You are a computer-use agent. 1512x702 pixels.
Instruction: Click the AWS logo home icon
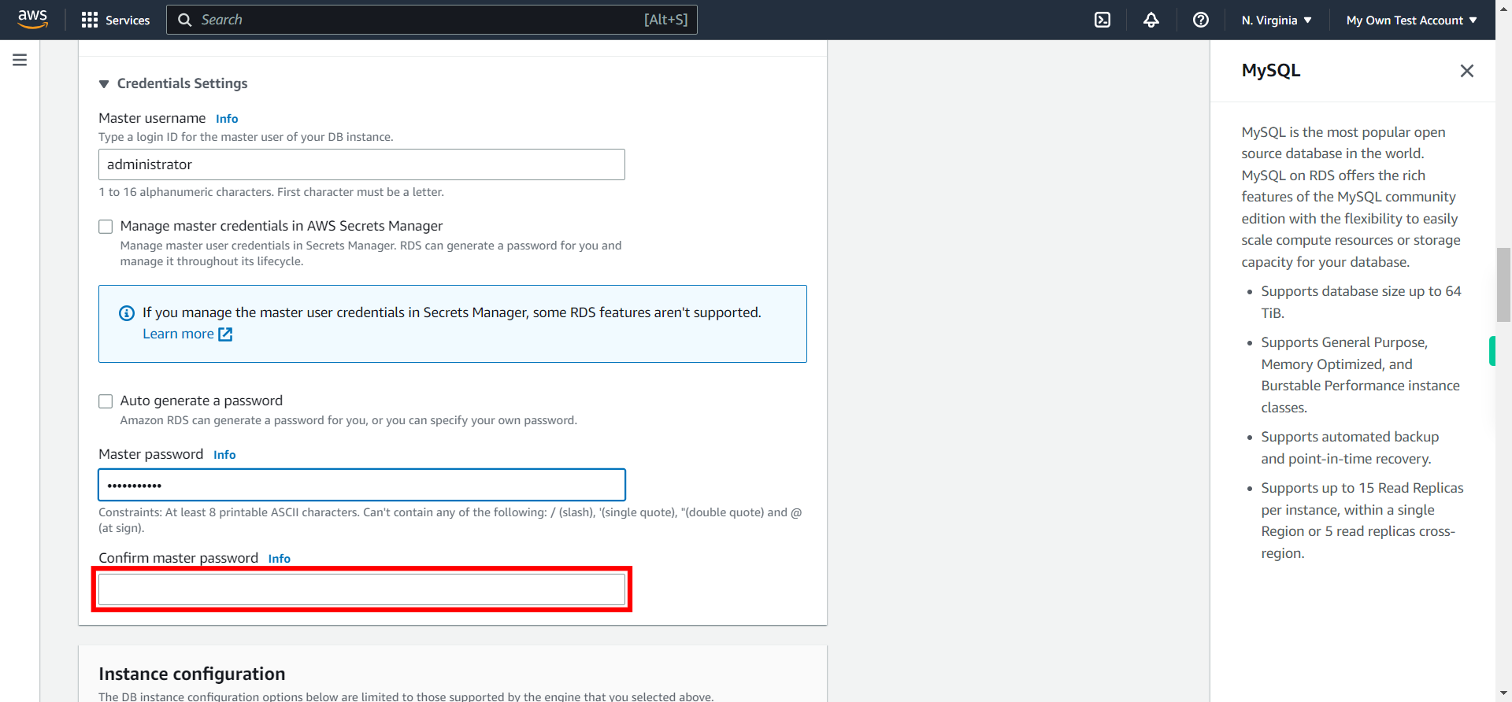point(32,20)
